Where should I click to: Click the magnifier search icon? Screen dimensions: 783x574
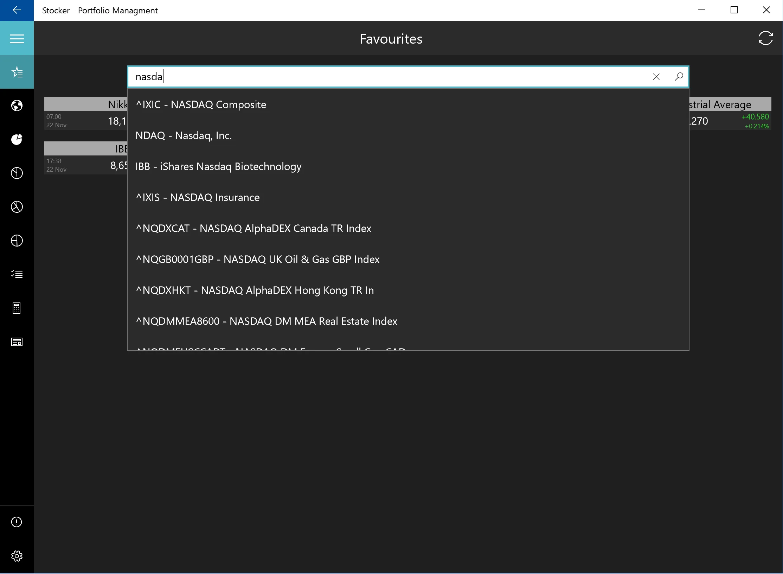(679, 77)
